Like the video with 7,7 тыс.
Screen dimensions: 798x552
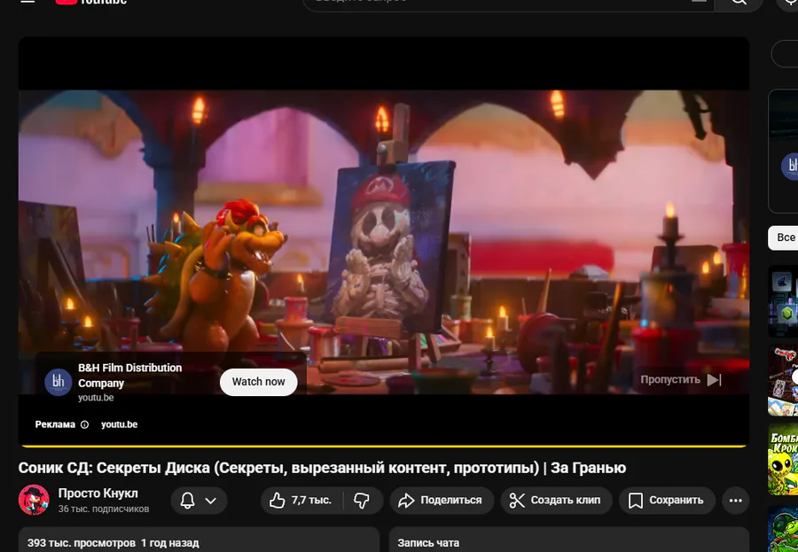tap(301, 501)
